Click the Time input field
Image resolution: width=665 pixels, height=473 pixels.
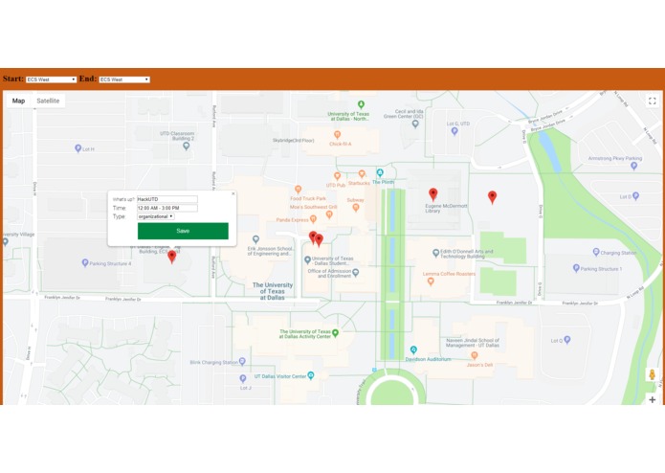tap(167, 208)
